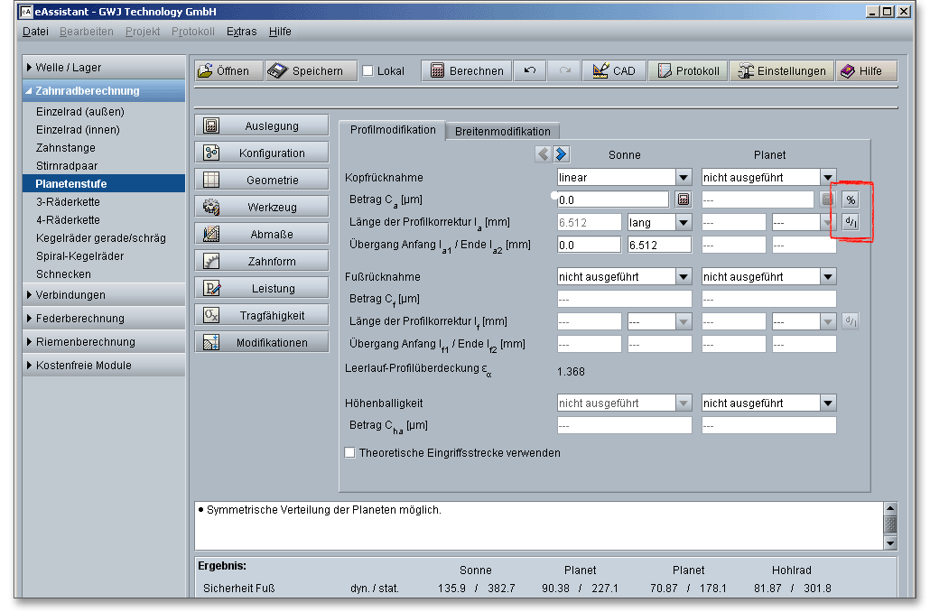Viewport: 930px width, 612px height.
Task: Enable the Lokal checkbox
Action: 367,71
